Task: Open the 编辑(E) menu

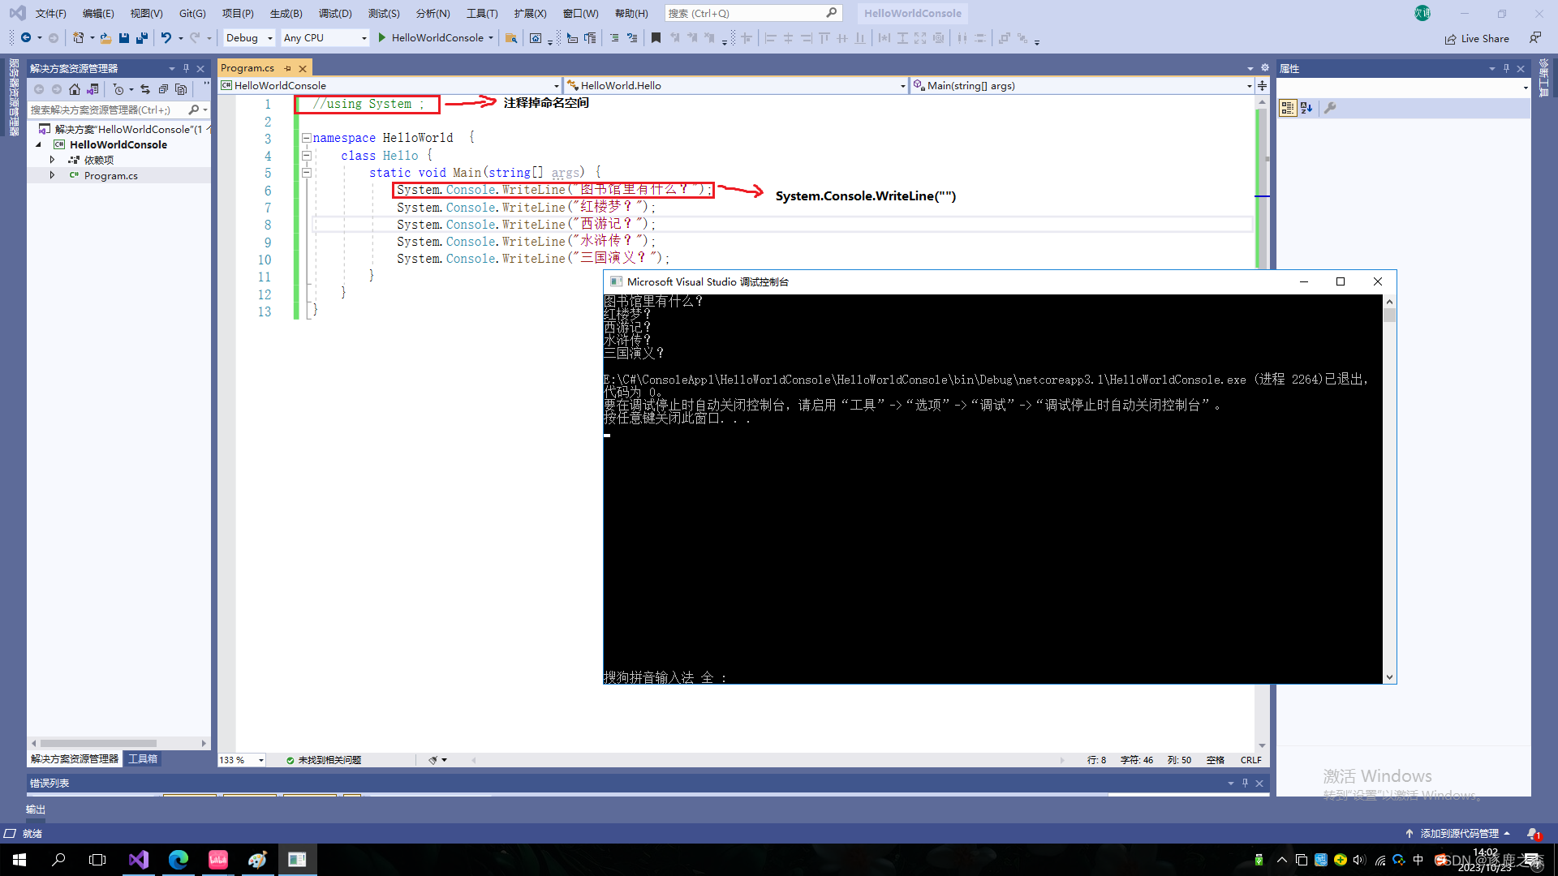Action: [x=98, y=13]
